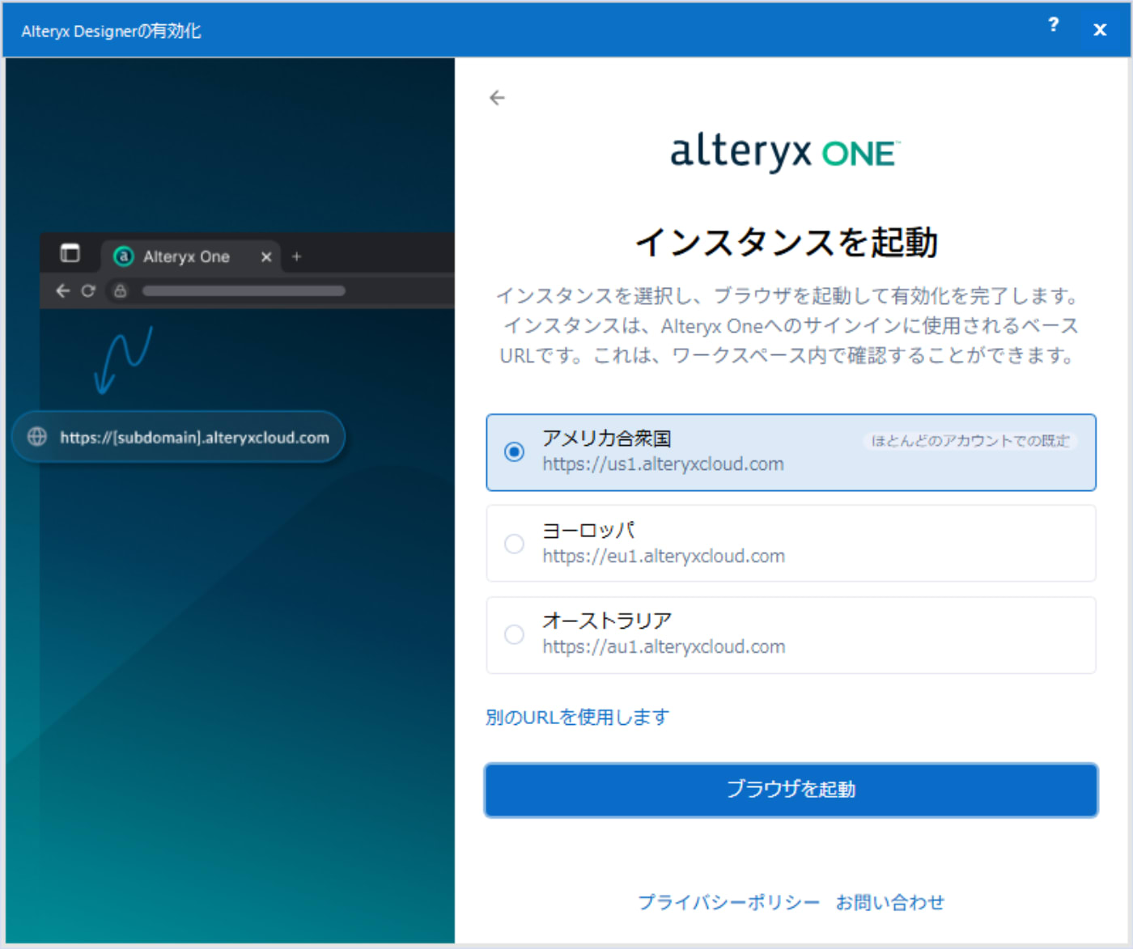Click the back arrow in the illustrated browser toolbar
The image size is (1133, 949).
62,290
